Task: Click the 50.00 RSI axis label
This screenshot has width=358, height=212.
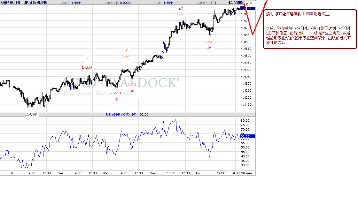Action: point(245,148)
